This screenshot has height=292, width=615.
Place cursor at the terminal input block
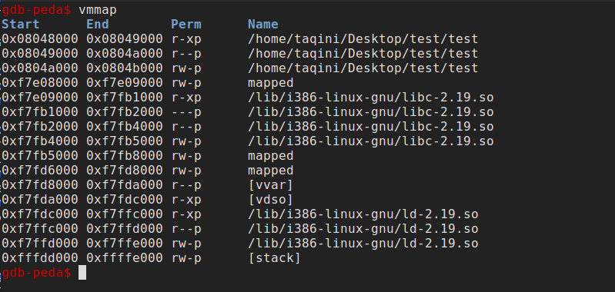82,273
